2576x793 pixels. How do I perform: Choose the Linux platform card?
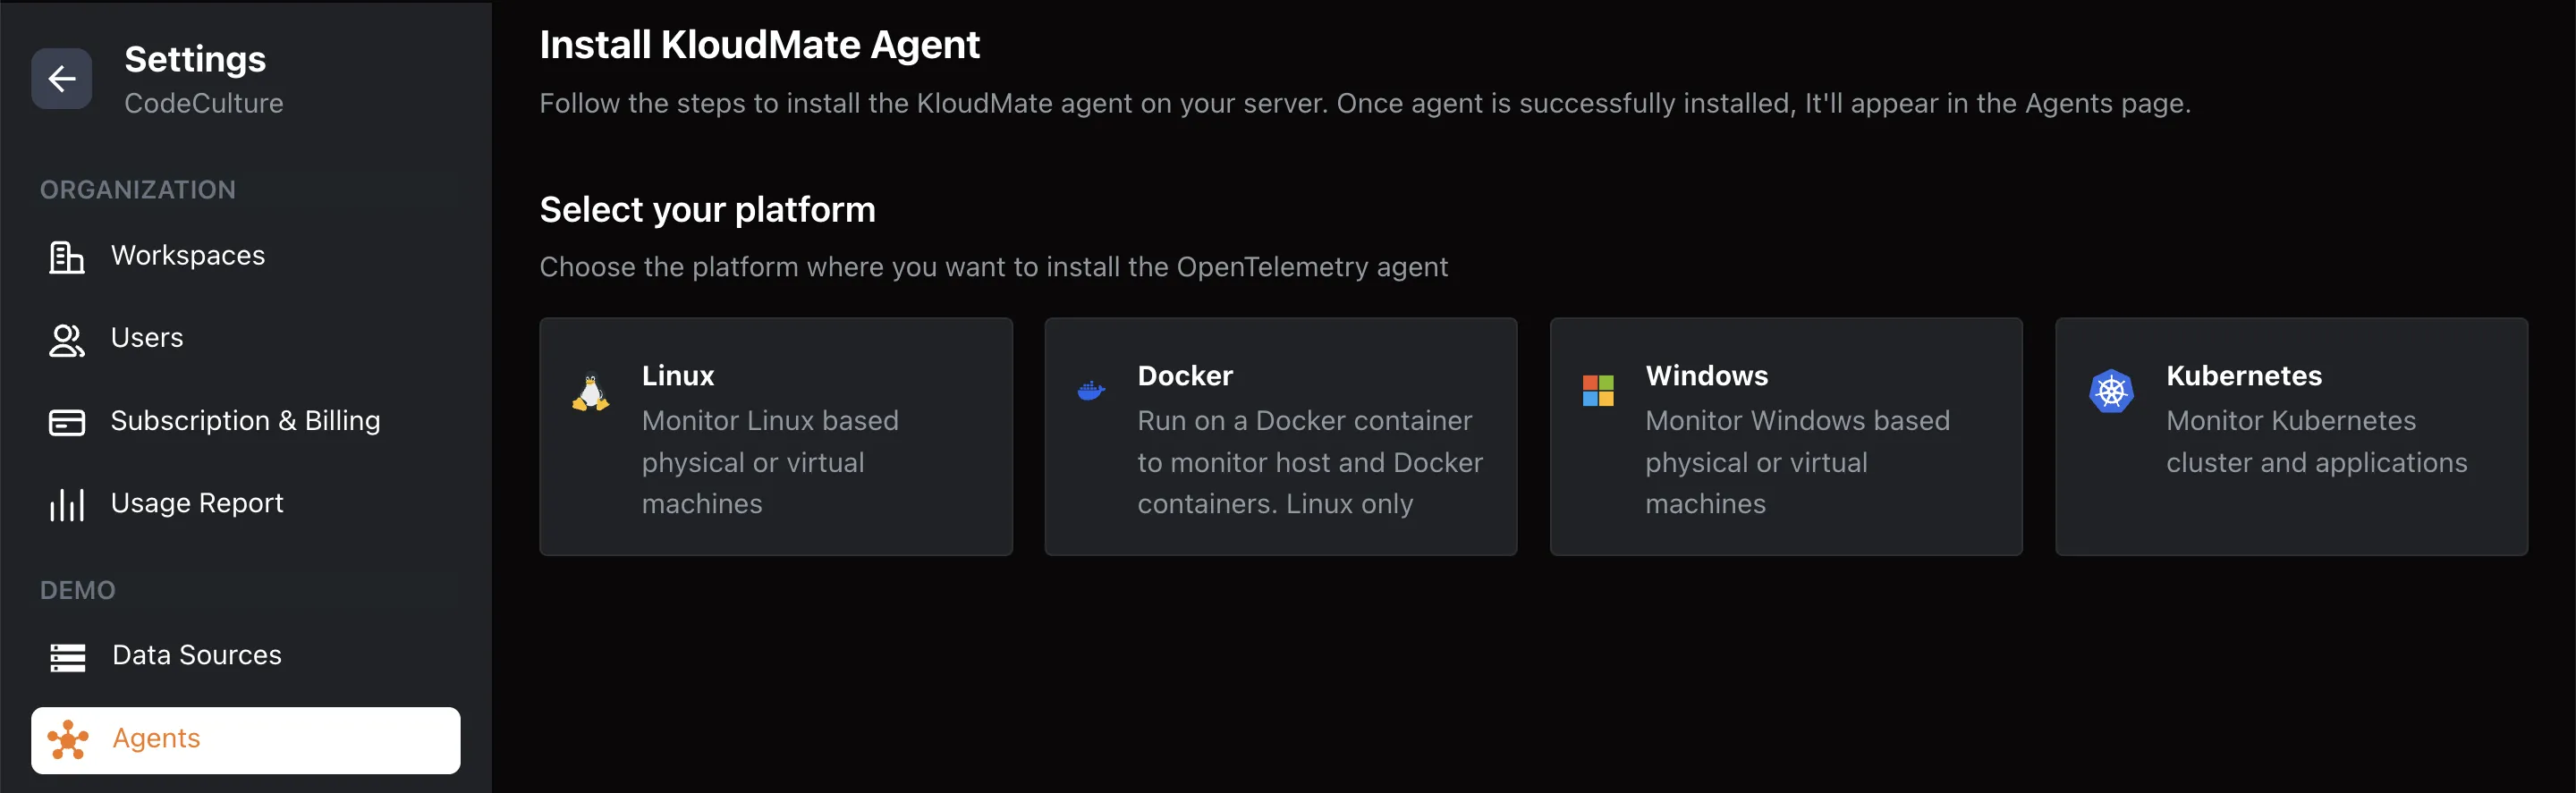coord(776,436)
